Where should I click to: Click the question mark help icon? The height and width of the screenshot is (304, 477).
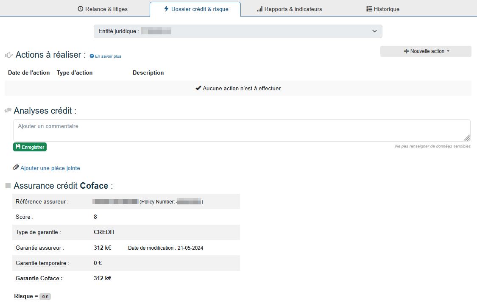(92, 56)
